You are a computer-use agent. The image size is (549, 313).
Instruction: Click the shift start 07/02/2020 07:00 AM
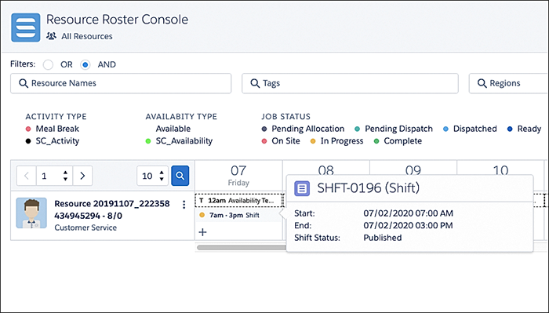pos(409,213)
